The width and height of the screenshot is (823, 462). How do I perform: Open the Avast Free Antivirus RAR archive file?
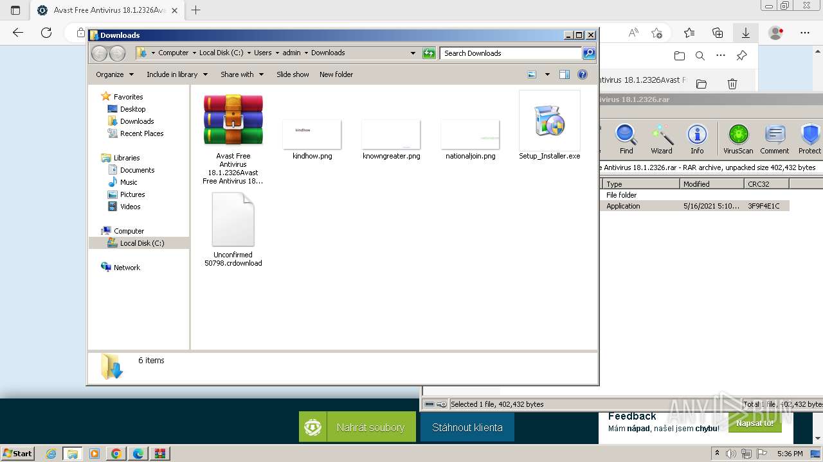coord(233,138)
